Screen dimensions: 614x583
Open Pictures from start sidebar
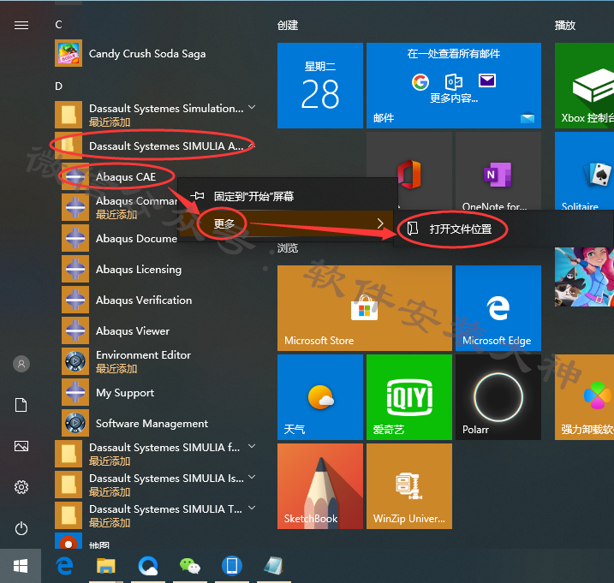pos(21,446)
